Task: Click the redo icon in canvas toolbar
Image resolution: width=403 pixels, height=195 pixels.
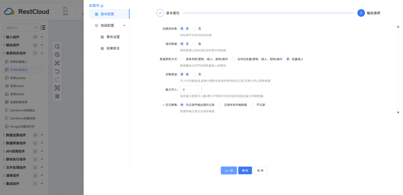Action: click(57, 80)
